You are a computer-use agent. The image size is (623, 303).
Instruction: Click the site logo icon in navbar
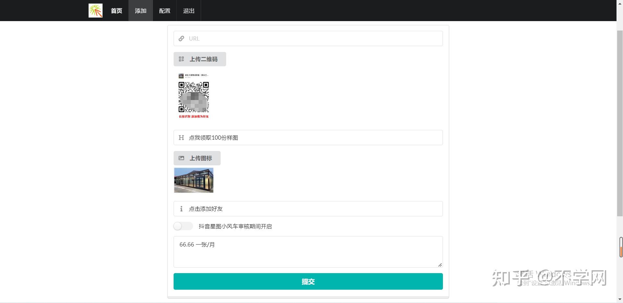[95, 10]
